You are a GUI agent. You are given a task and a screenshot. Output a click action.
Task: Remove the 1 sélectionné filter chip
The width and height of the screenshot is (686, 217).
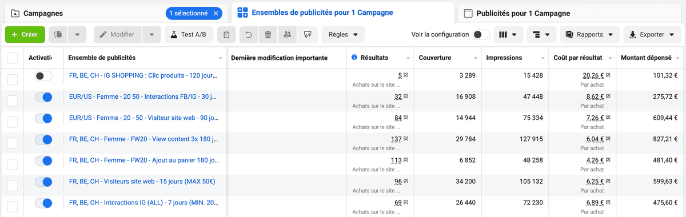point(215,13)
